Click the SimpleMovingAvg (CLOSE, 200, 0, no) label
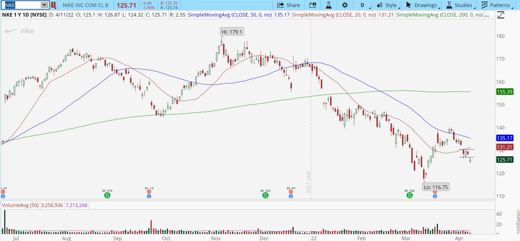This screenshot has height=241, width=520. click(x=440, y=15)
